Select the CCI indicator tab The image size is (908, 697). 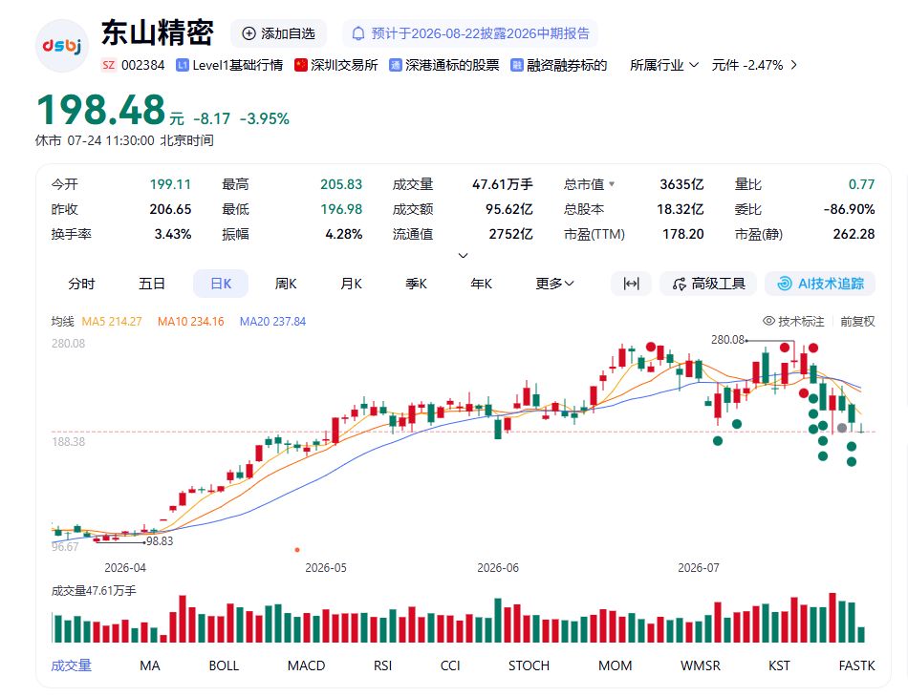tap(450, 665)
